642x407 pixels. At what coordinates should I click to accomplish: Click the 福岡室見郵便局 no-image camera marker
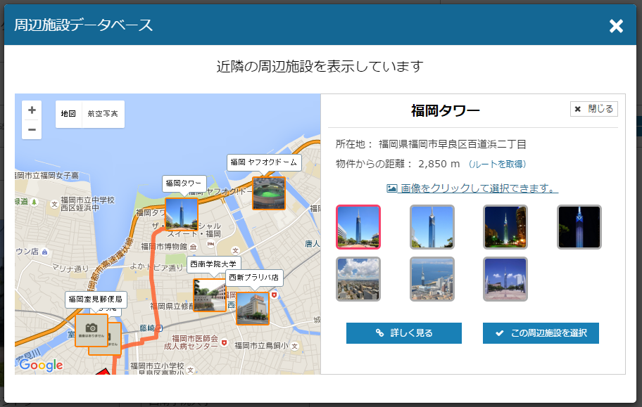pyautogui.click(x=92, y=330)
